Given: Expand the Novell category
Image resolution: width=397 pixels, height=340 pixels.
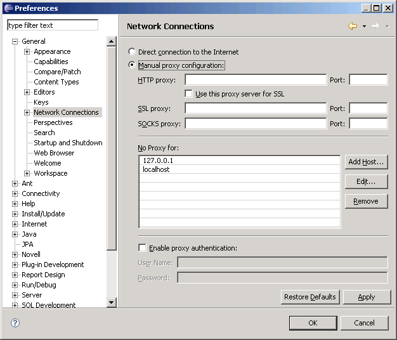Looking at the screenshot, I should click(x=15, y=254).
